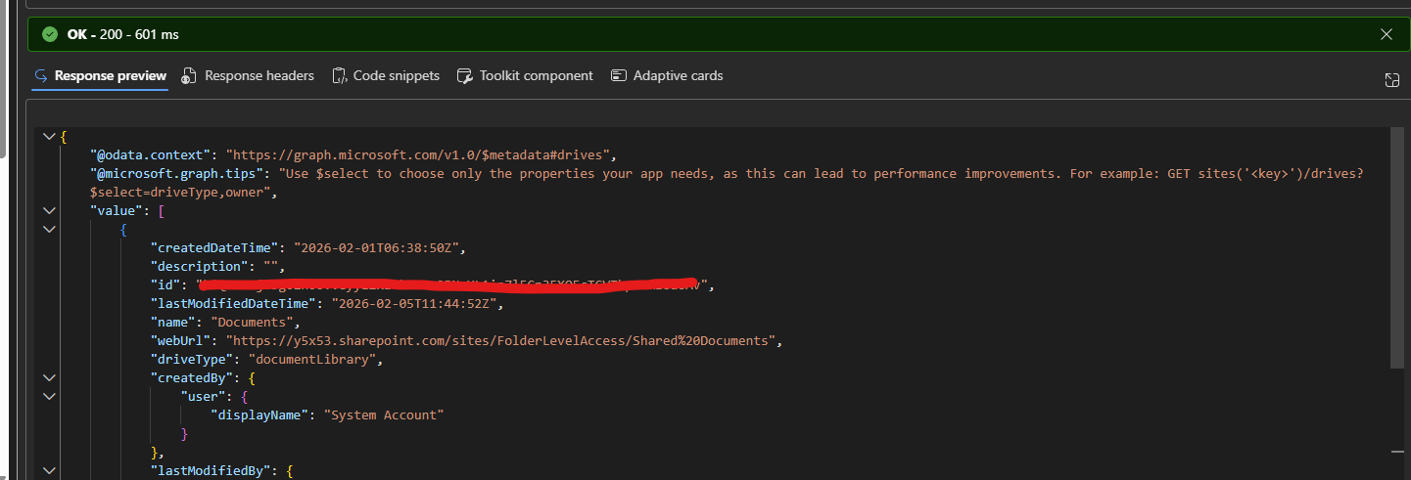This screenshot has height=480, width=1411.
Task: Open the Adaptive cards tab
Action: 667,76
